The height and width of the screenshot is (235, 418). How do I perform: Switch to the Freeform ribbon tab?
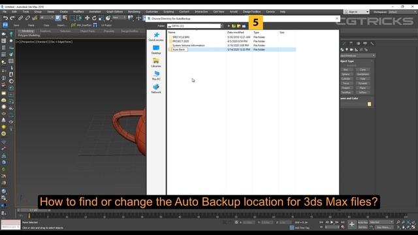pyautogui.click(x=45, y=31)
